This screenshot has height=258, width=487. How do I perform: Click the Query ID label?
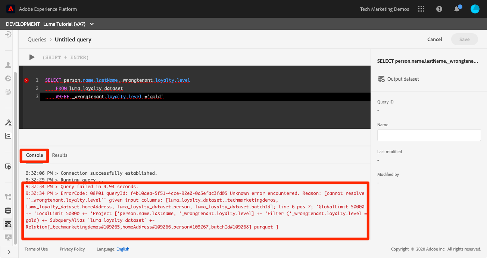point(385,102)
